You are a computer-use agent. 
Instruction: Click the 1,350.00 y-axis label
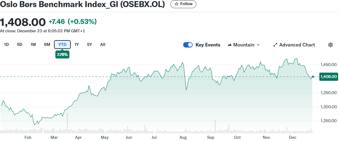(x=328, y=93)
